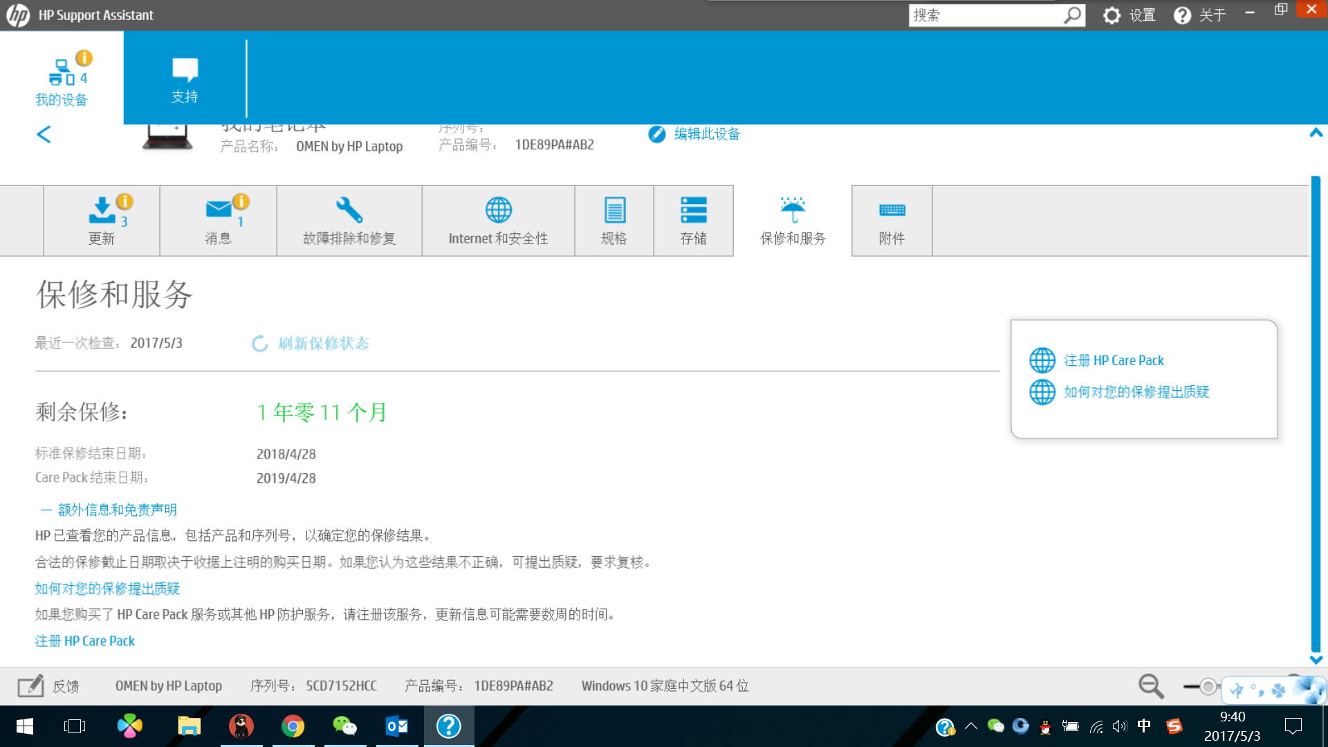The width and height of the screenshot is (1328, 747).
Task: Open the 附件 (Accessories) keyboard icon
Action: (x=891, y=210)
